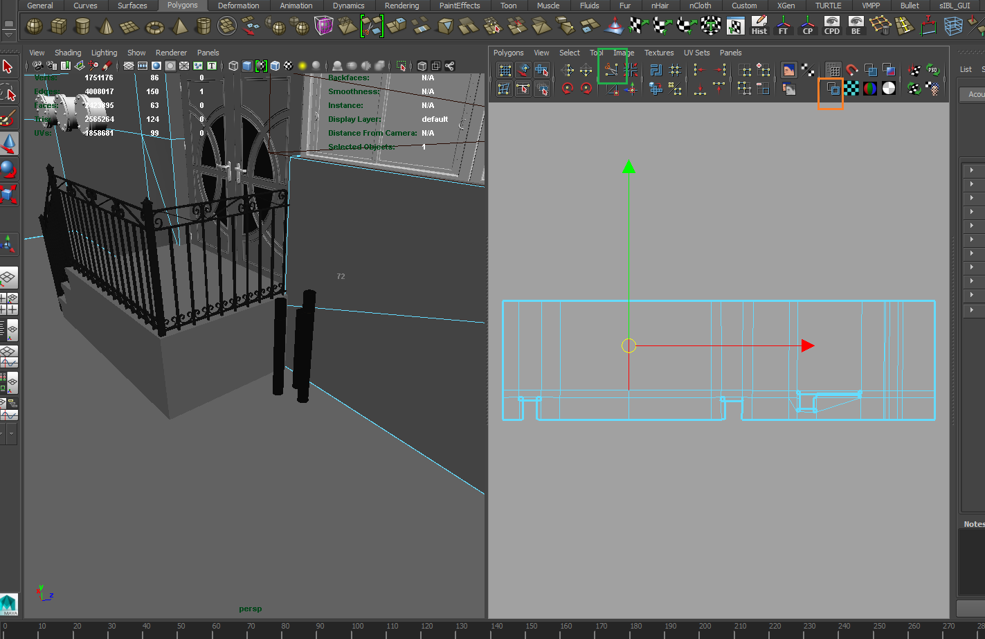Toggle the checkered tile display in UV editor
This screenshot has width=985, height=639.
point(852,89)
